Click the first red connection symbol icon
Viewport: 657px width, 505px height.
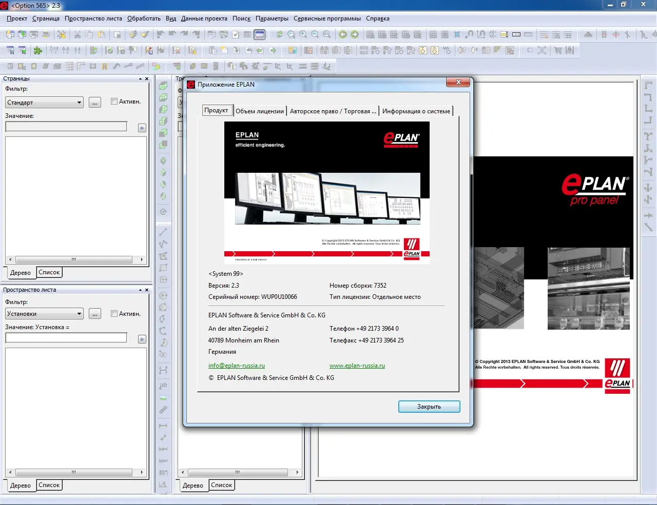pos(604,34)
